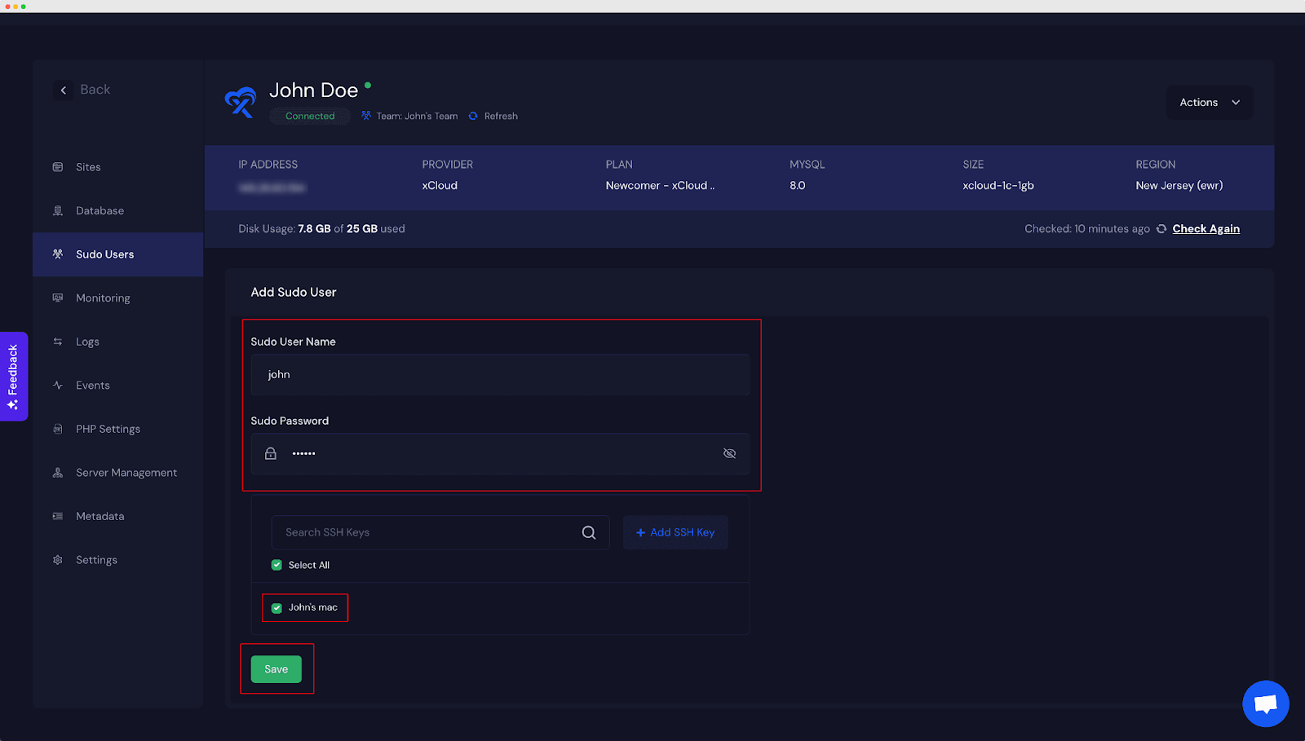Toggle password visibility eye icon
This screenshot has height=741, width=1305.
point(729,454)
